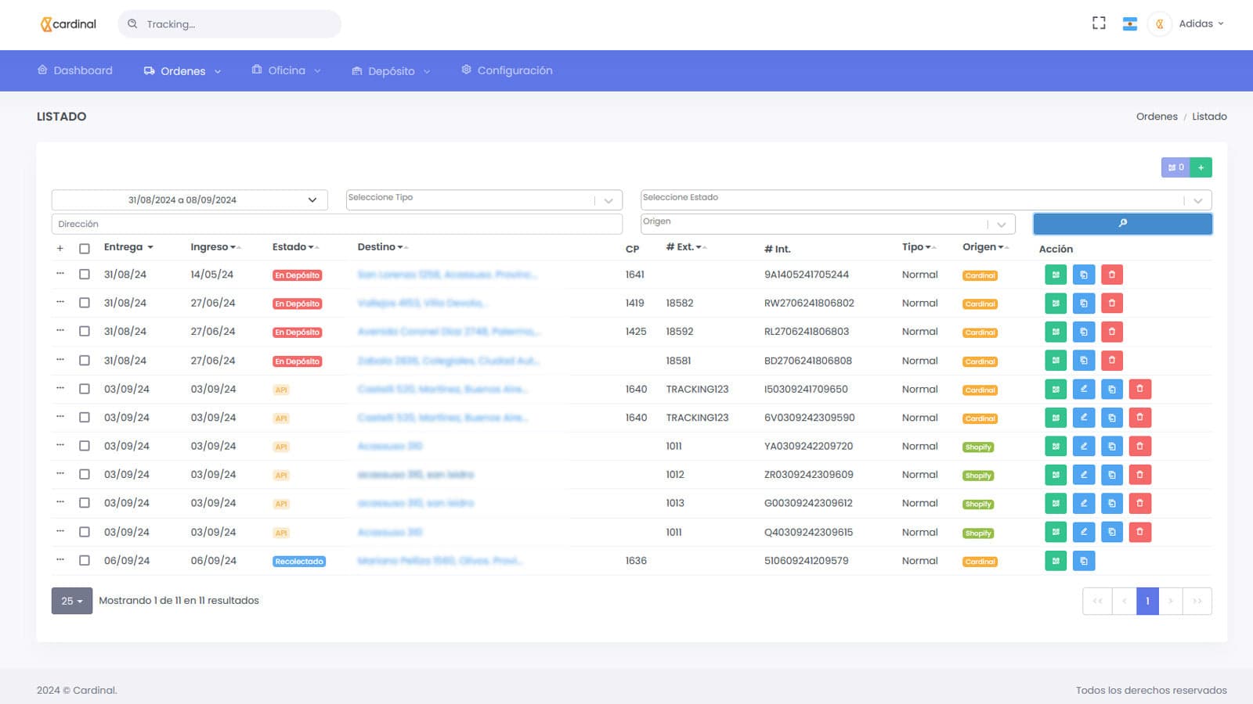This screenshot has width=1253, height=704.
Task: Click the Ordenes breadcrumb link
Action: point(1156,117)
